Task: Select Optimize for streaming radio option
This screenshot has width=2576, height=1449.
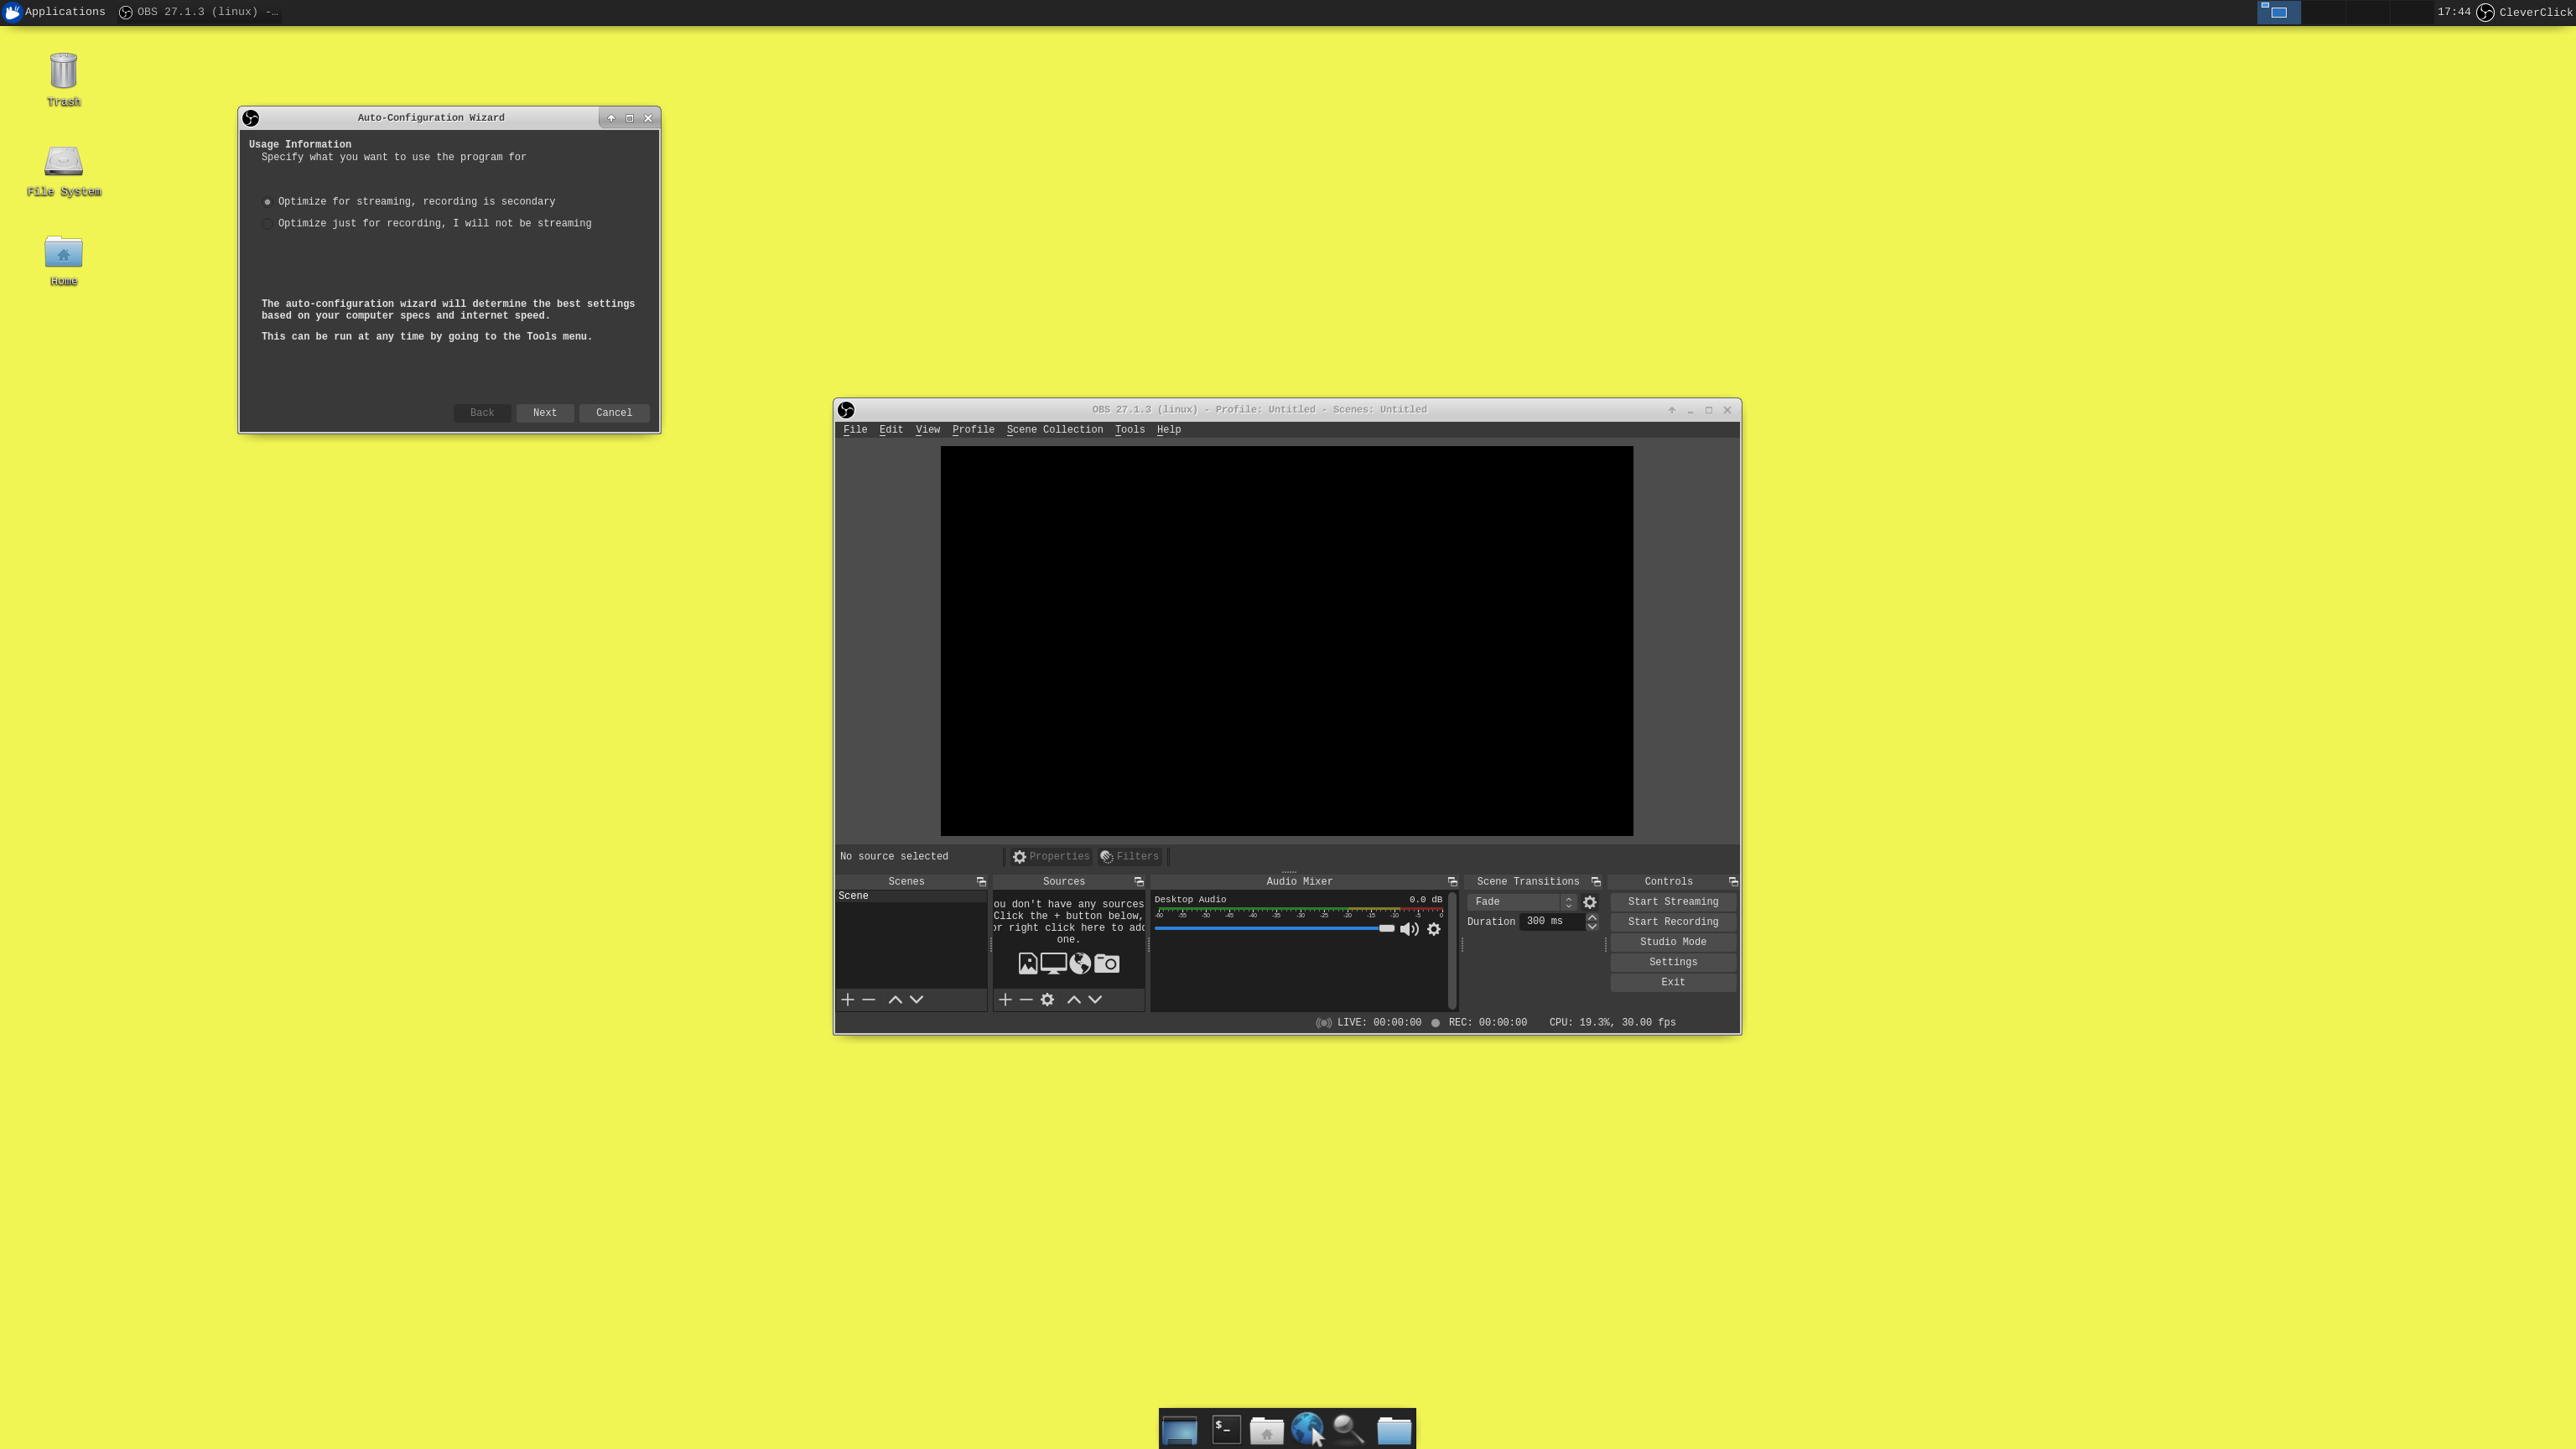Action: point(267,202)
